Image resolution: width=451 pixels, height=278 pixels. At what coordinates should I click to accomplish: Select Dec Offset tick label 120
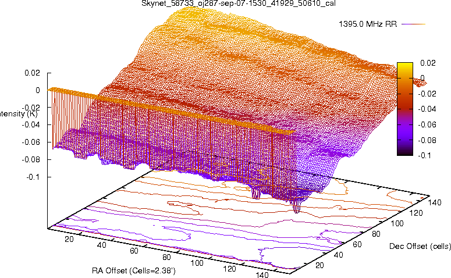[416, 213]
